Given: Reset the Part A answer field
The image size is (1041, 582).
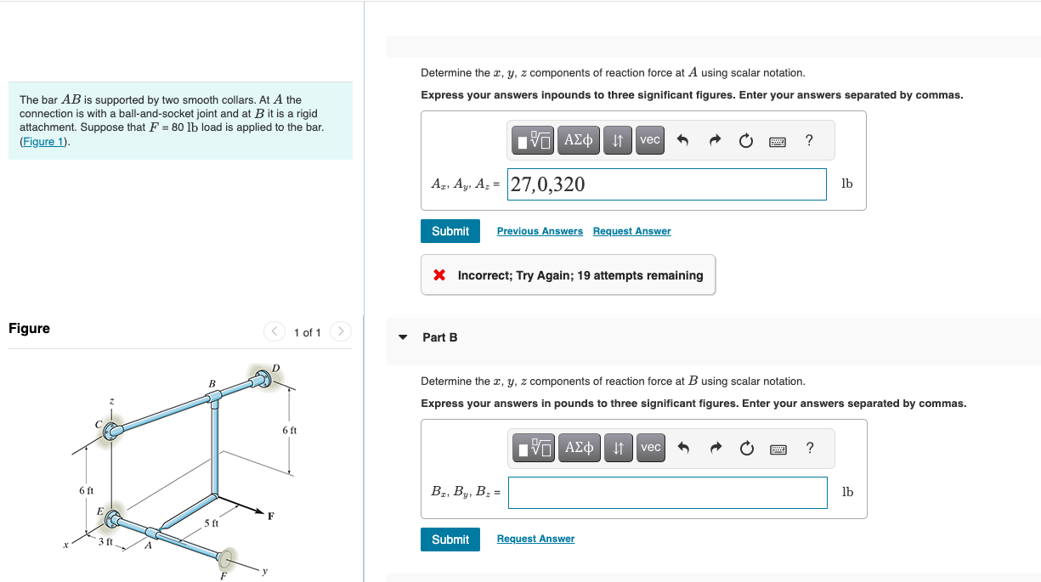Looking at the screenshot, I should [746, 139].
